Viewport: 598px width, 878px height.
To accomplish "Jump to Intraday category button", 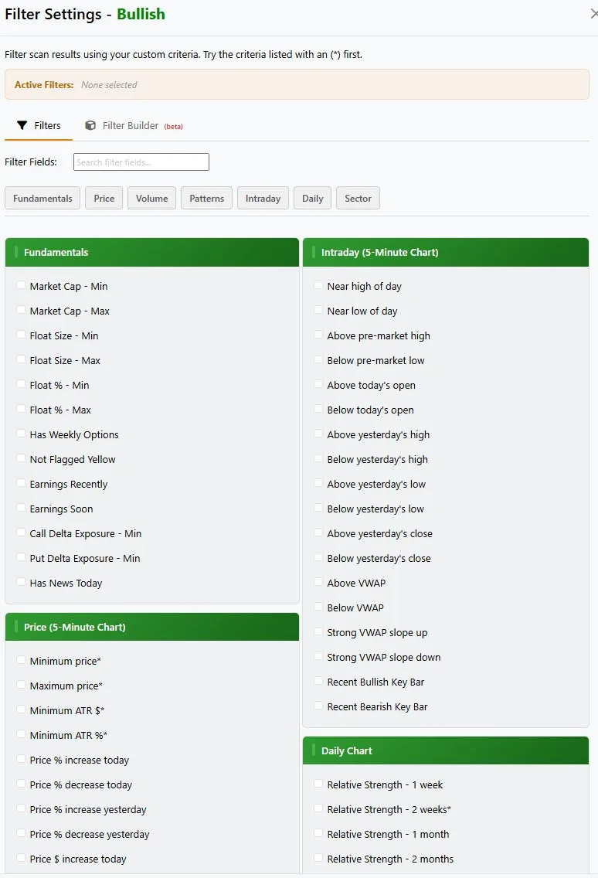I will click(x=263, y=198).
